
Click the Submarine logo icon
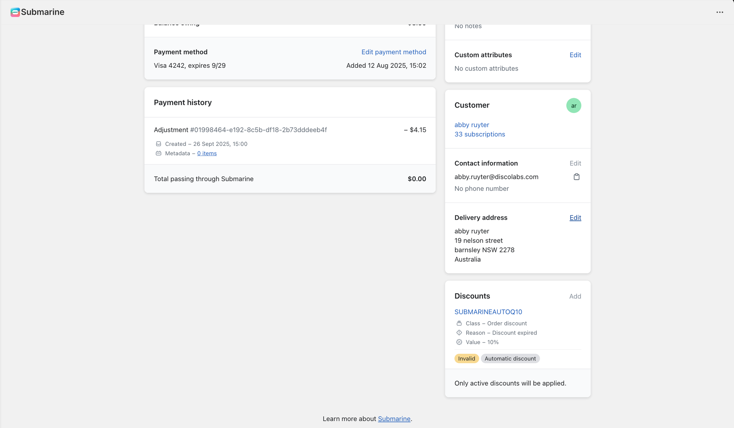15,12
